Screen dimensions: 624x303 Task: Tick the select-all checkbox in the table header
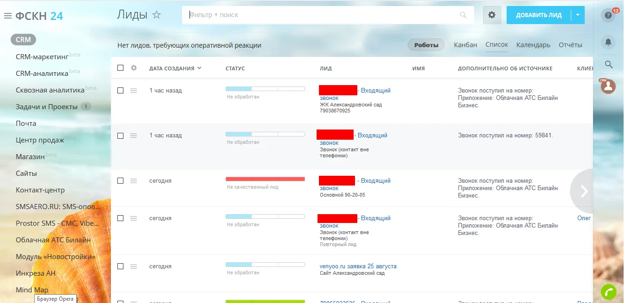coord(121,68)
